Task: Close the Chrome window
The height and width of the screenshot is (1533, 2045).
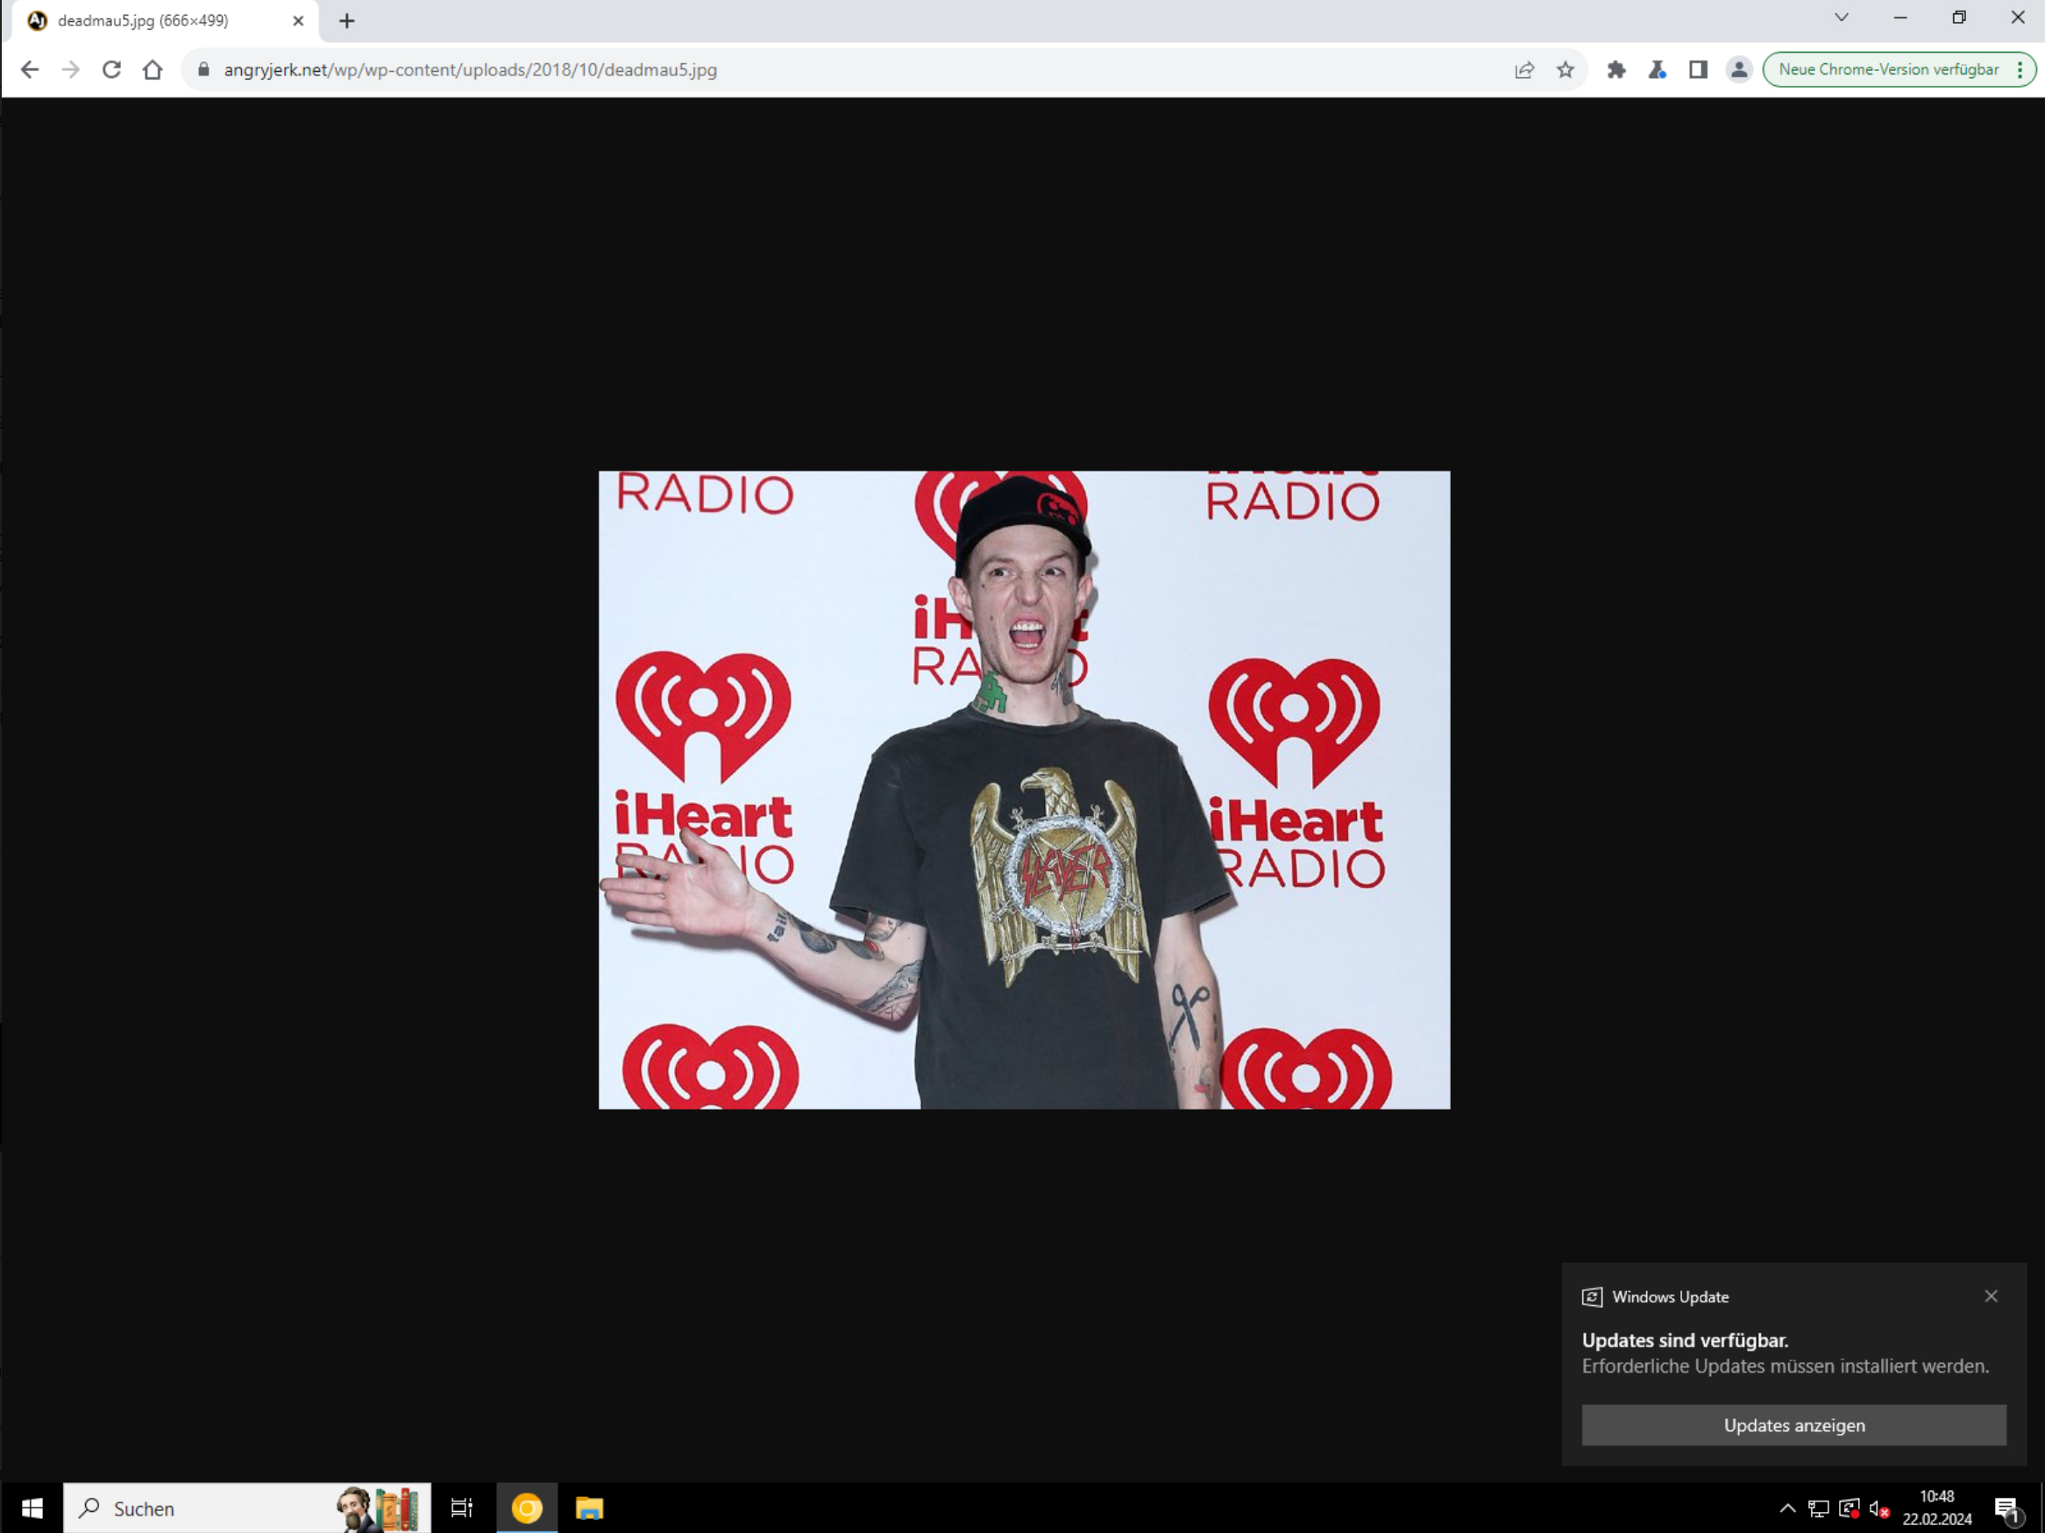Action: pos(2017,18)
